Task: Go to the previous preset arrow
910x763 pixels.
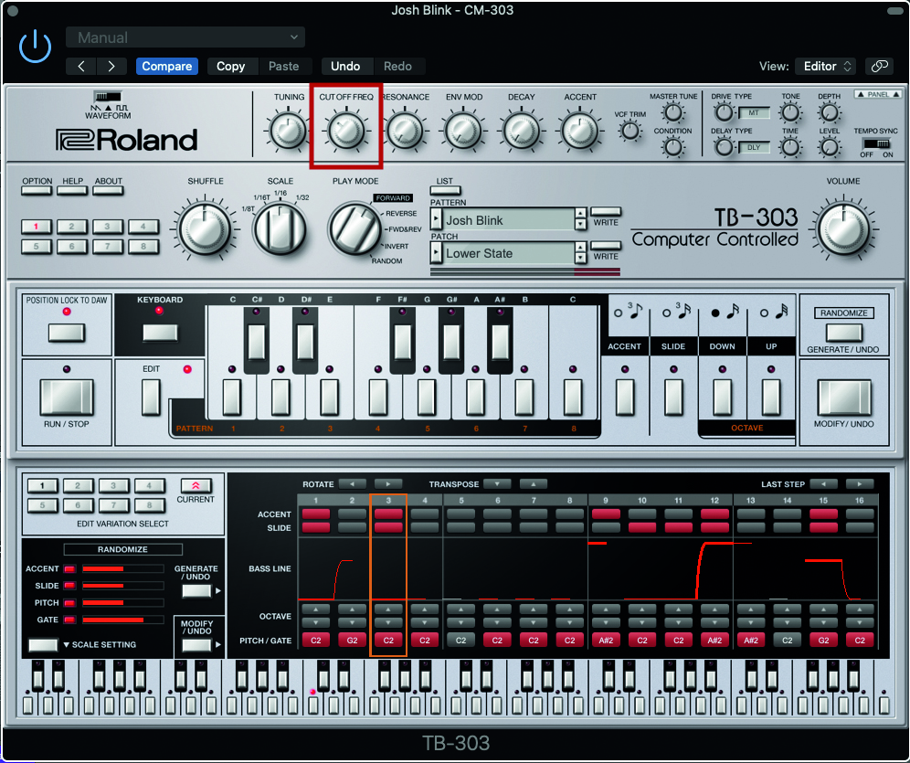Action: [x=81, y=66]
